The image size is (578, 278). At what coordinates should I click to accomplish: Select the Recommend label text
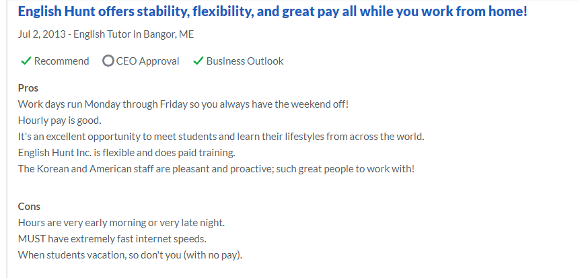61,61
